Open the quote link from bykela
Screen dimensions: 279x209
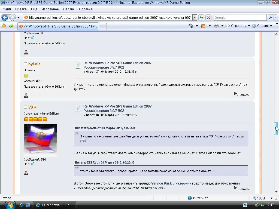(105, 128)
